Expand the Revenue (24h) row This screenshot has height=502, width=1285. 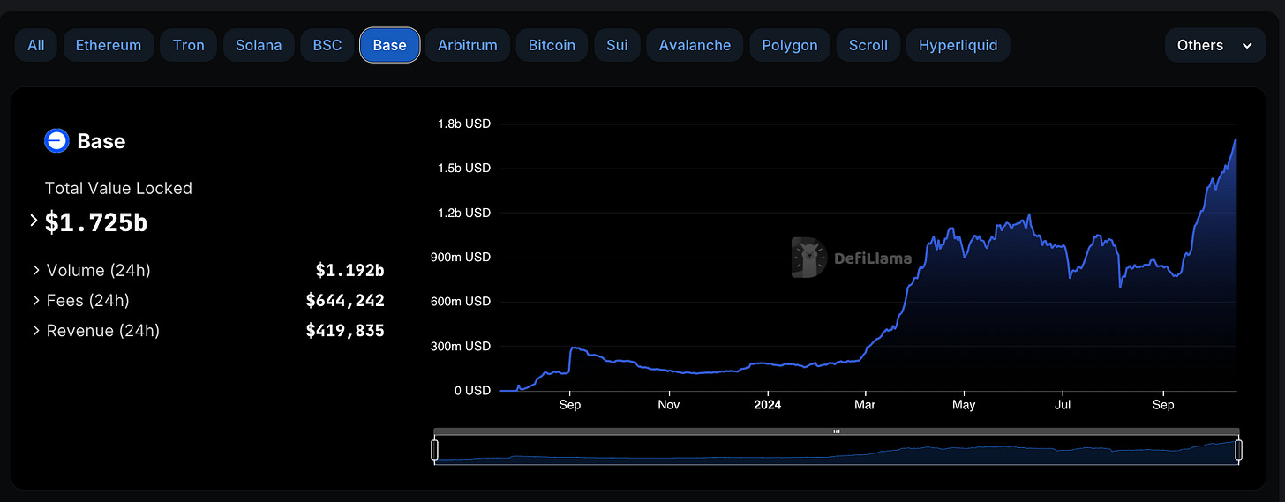point(36,330)
